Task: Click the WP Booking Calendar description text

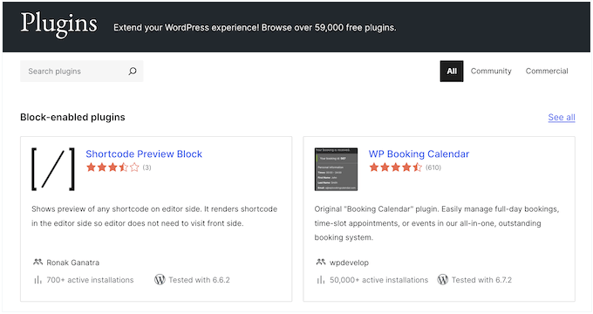Action: (437, 223)
